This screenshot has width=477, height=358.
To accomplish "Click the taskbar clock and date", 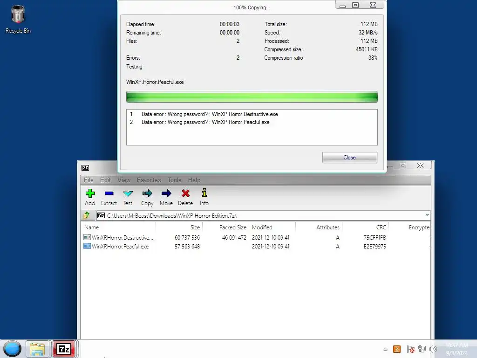I will 457,349.
